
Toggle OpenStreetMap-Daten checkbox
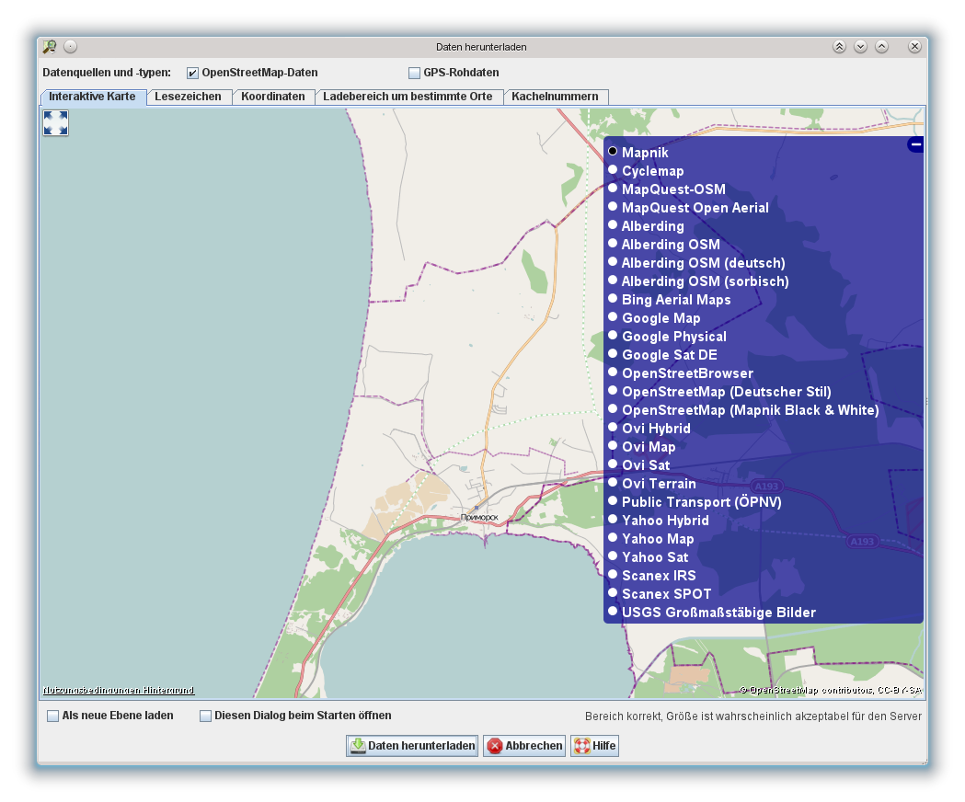tap(193, 73)
